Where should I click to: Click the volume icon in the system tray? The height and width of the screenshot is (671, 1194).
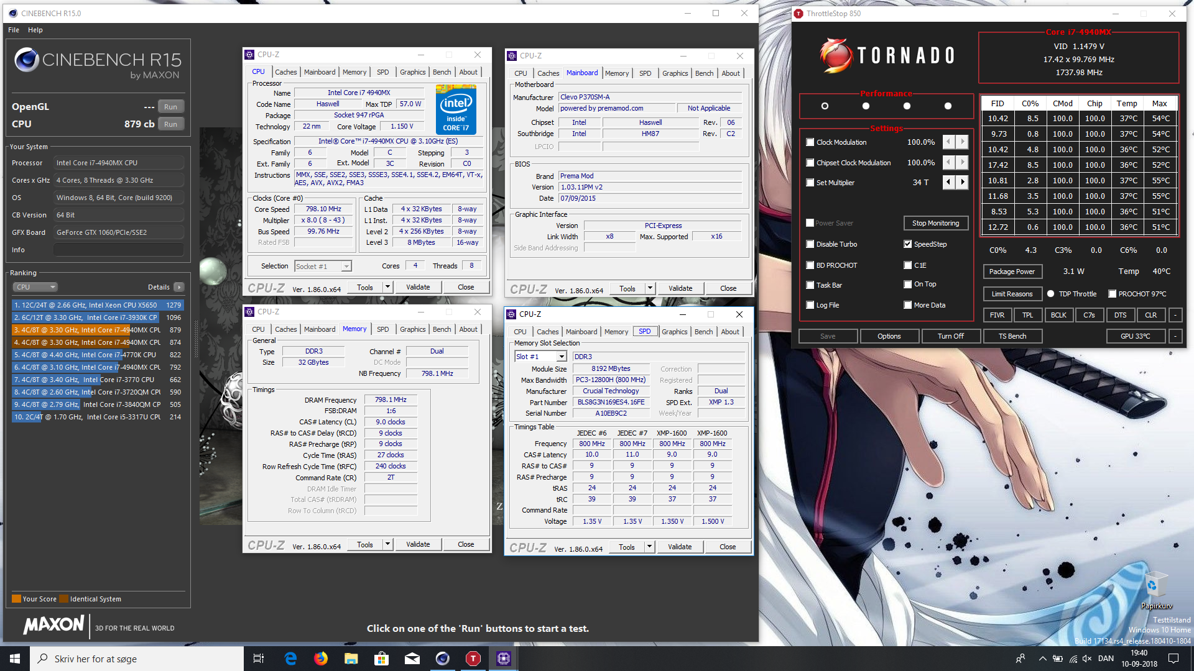click(x=1087, y=659)
